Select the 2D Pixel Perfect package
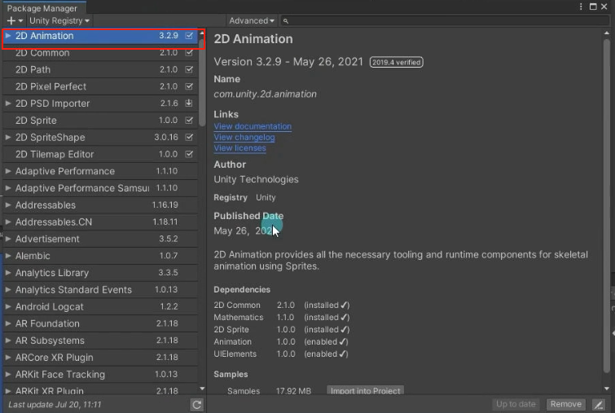 (x=100, y=86)
